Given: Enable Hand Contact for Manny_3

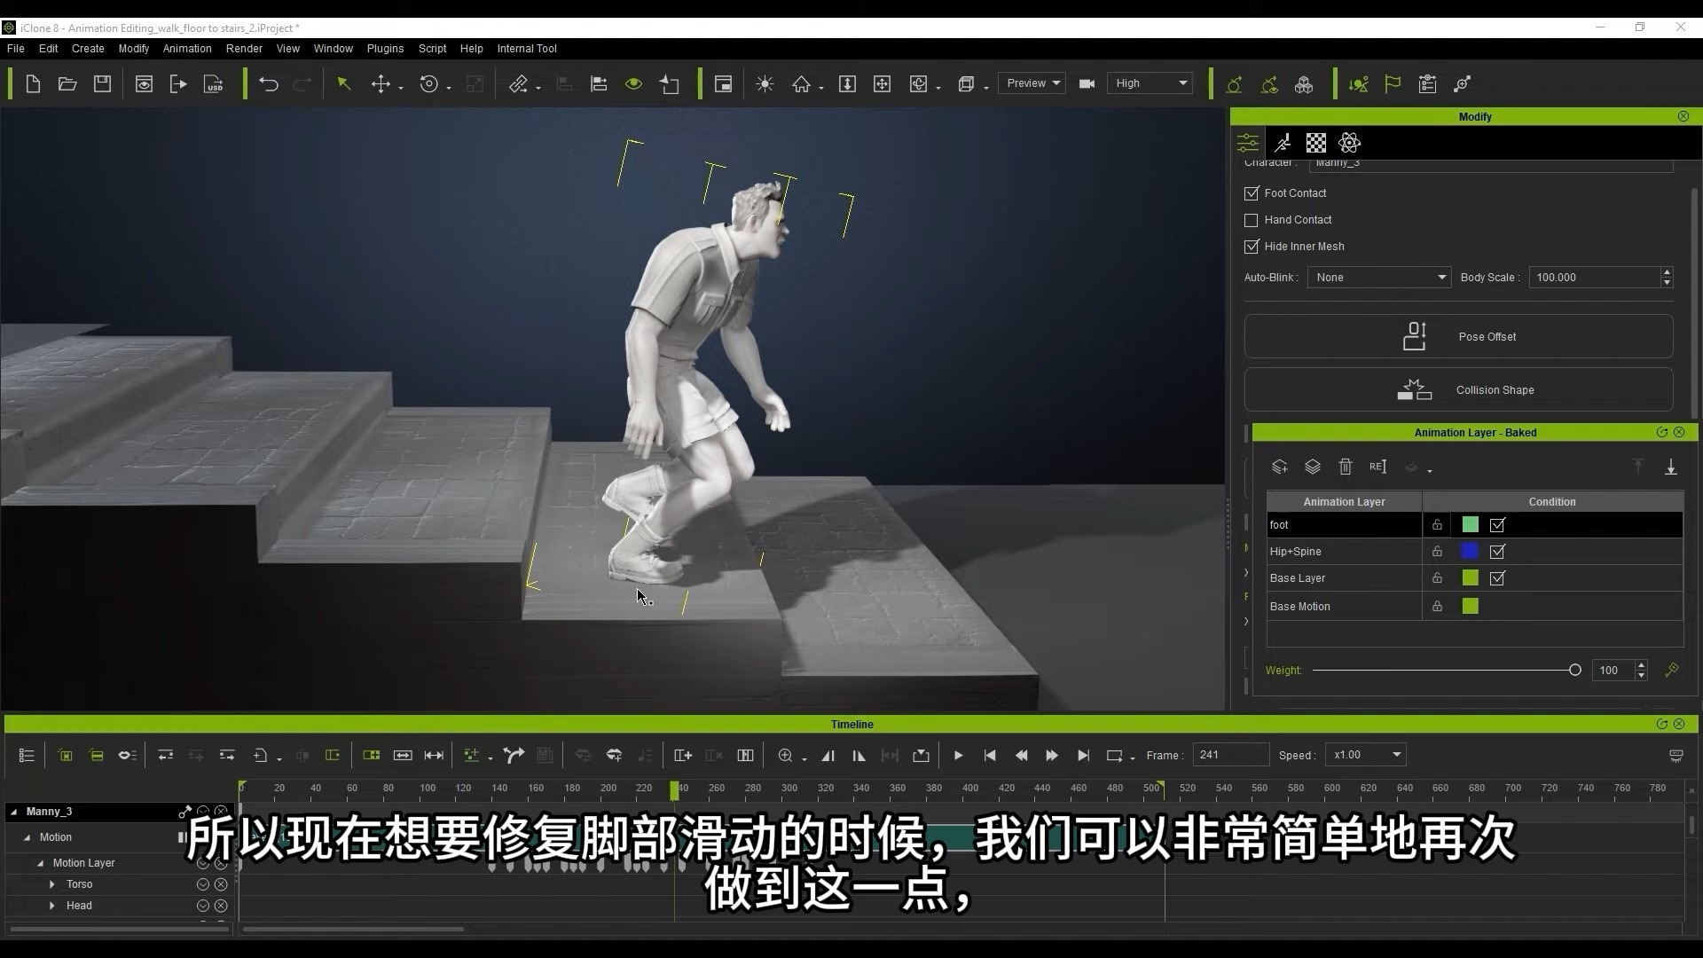Looking at the screenshot, I should pos(1251,220).
